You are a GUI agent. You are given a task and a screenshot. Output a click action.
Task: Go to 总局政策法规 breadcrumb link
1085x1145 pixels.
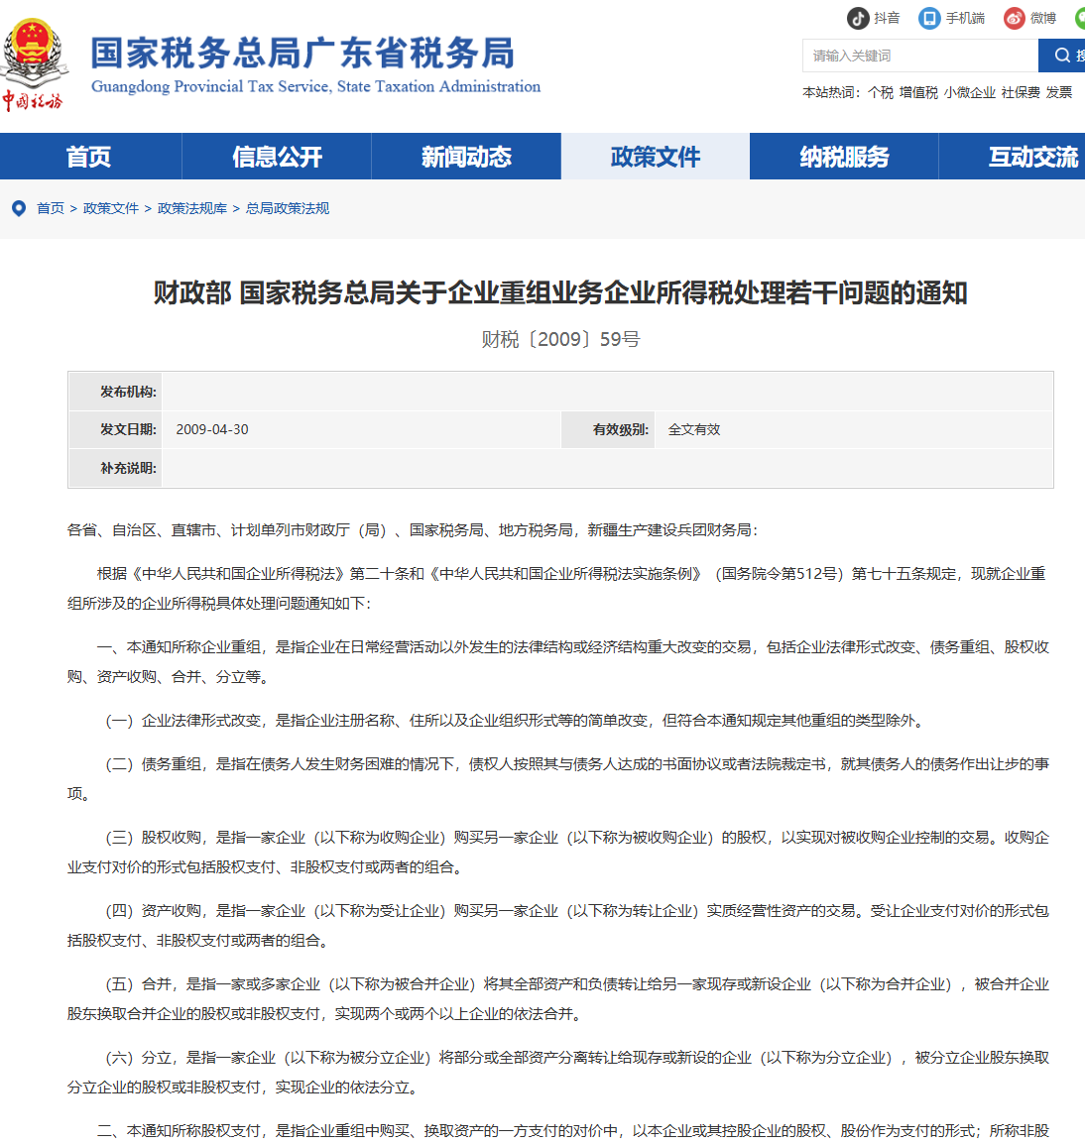coord(288,208)
